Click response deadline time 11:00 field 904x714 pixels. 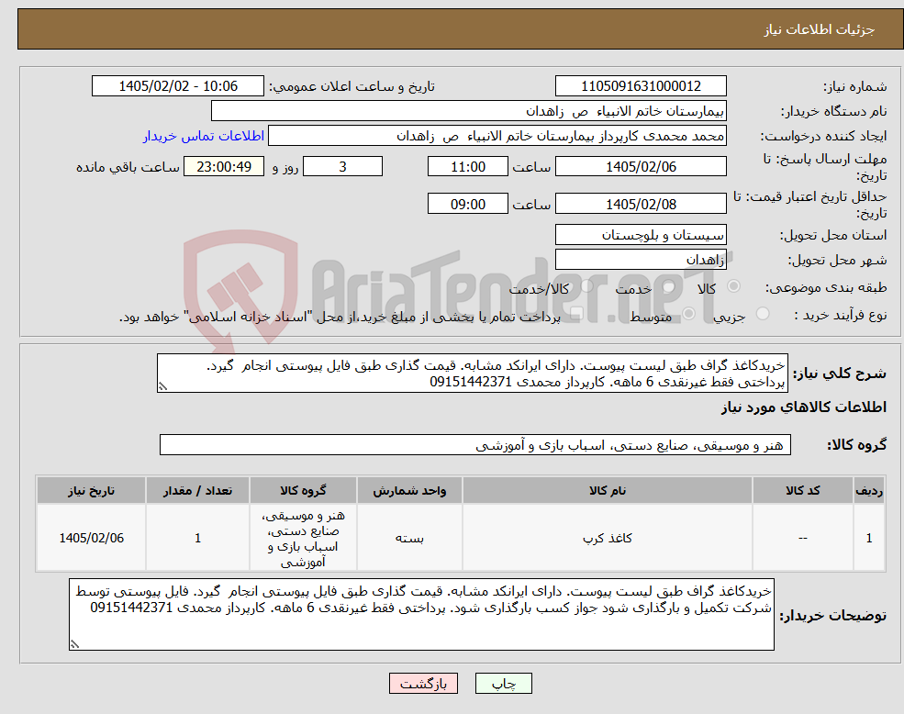467,167
